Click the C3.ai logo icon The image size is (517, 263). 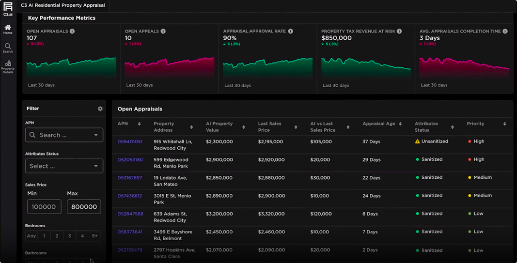tap(8, 7)
